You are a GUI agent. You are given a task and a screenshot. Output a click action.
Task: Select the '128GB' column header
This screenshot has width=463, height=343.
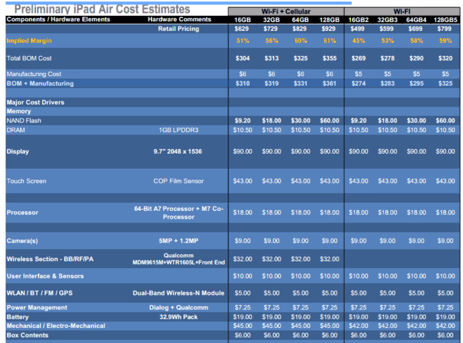coord(330,19)
